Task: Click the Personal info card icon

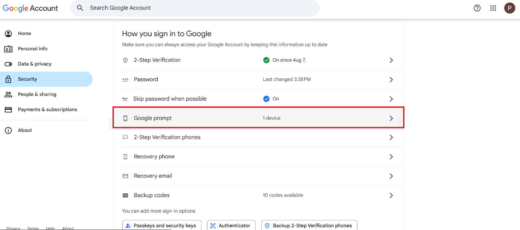Action: click(x=8, y=49)
